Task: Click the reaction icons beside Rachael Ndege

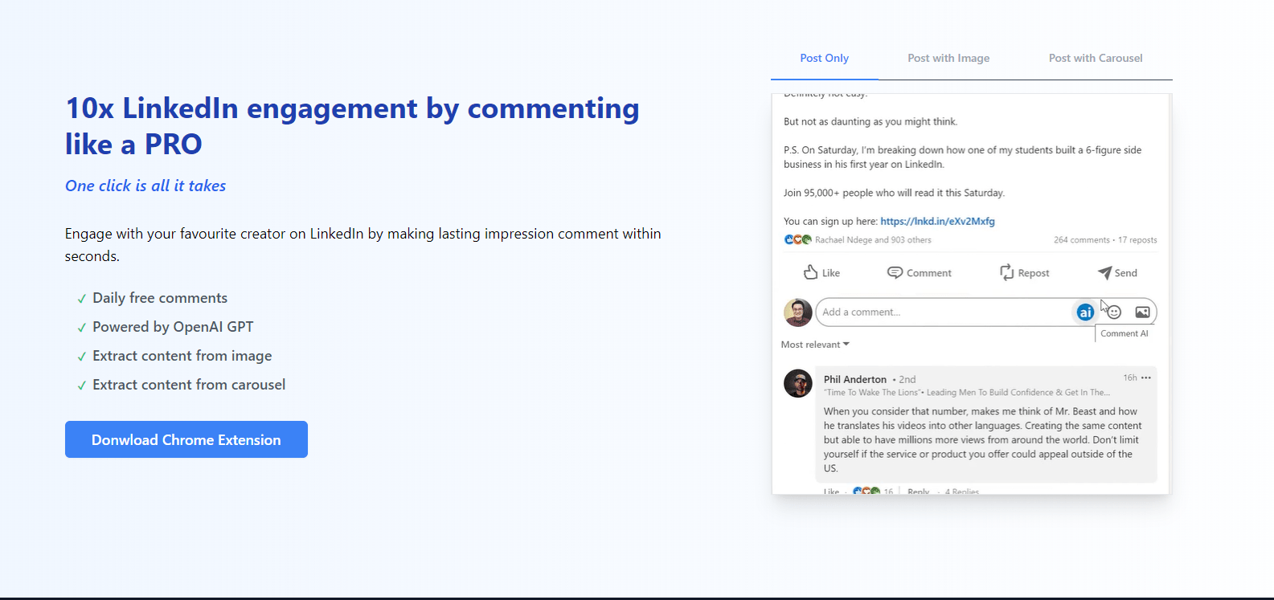Action: coord(797,239)
